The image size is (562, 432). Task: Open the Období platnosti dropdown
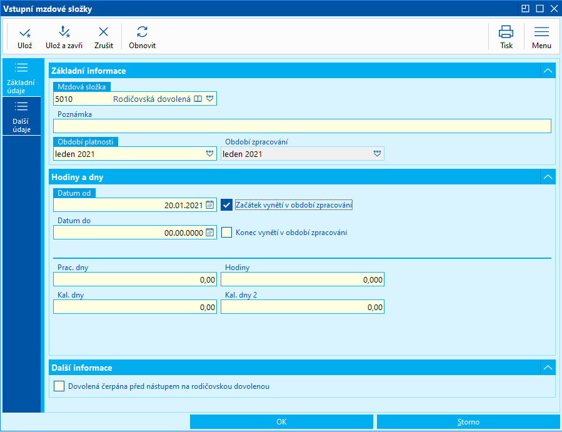pos(209,154)
